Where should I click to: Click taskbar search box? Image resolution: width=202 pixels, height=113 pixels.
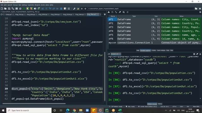[x=29, y=110]
